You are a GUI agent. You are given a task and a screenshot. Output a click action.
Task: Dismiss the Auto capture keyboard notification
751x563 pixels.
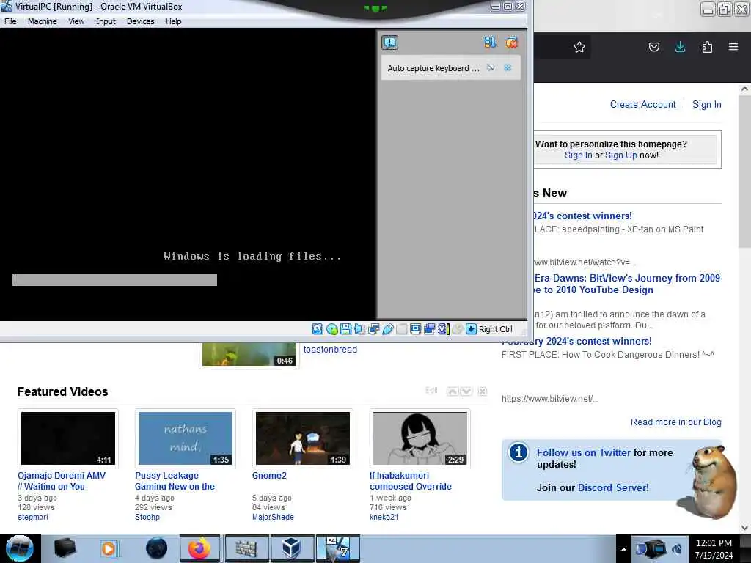pyautogui.click(x=508, y=68)
